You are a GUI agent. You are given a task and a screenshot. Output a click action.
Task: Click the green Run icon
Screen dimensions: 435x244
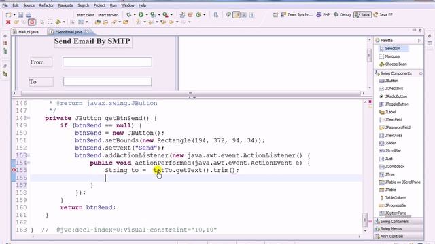141,14
